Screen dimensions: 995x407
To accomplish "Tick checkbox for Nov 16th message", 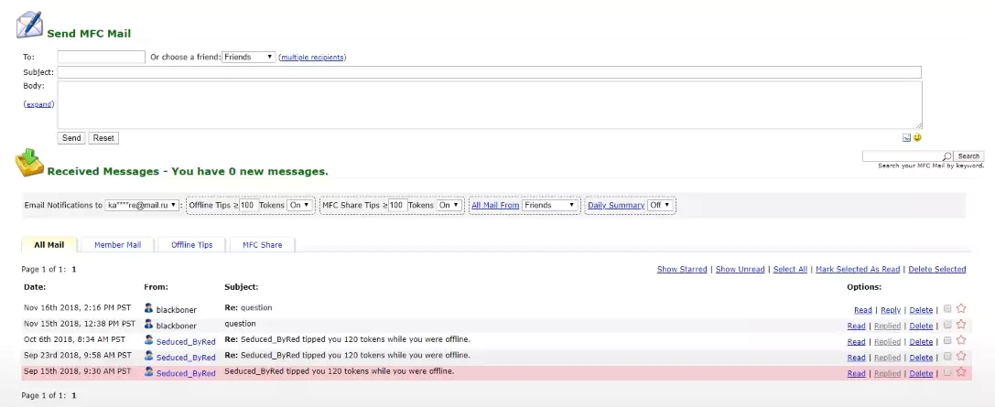I will [947, 309].
